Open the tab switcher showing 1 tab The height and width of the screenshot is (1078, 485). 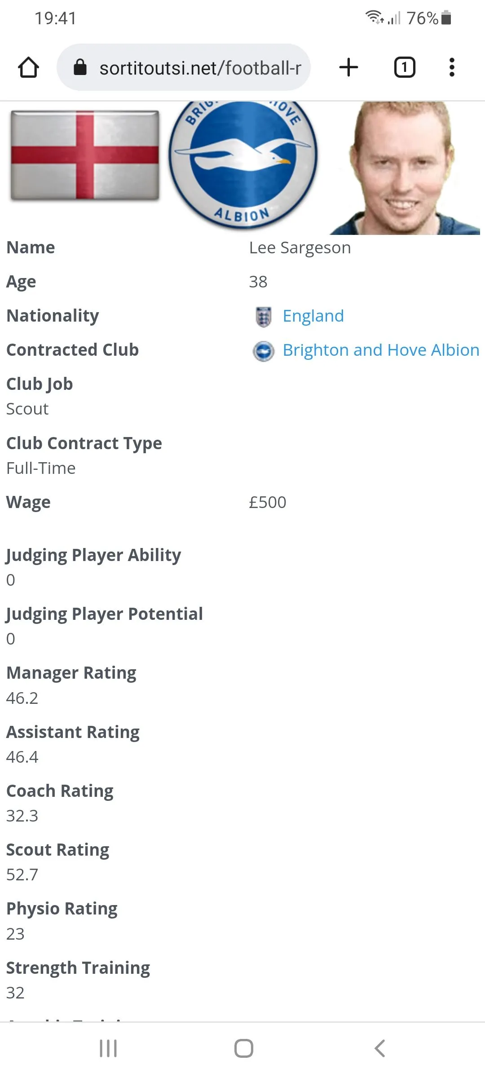[x=404, y=68]
